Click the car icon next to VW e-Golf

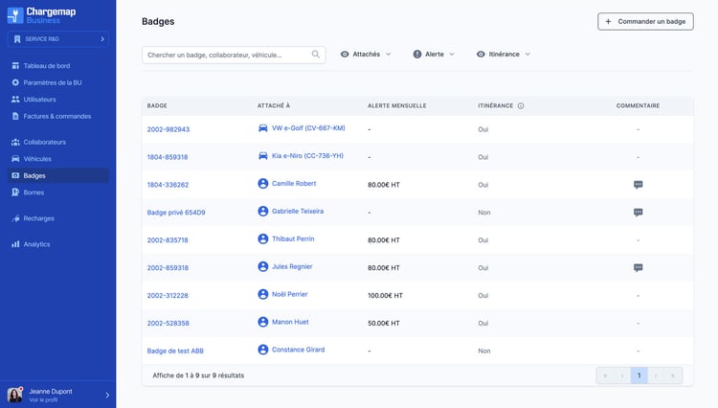point(263,127)
